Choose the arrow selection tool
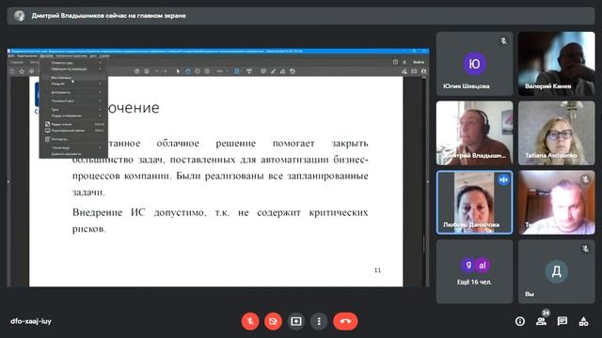The height and width of the screenshot is (338, 602). 178,71
